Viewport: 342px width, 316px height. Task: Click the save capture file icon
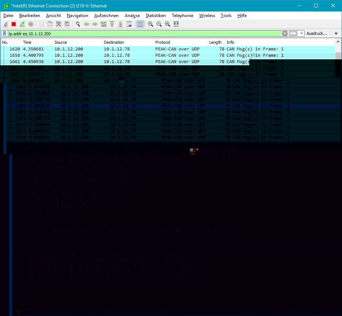50,24
